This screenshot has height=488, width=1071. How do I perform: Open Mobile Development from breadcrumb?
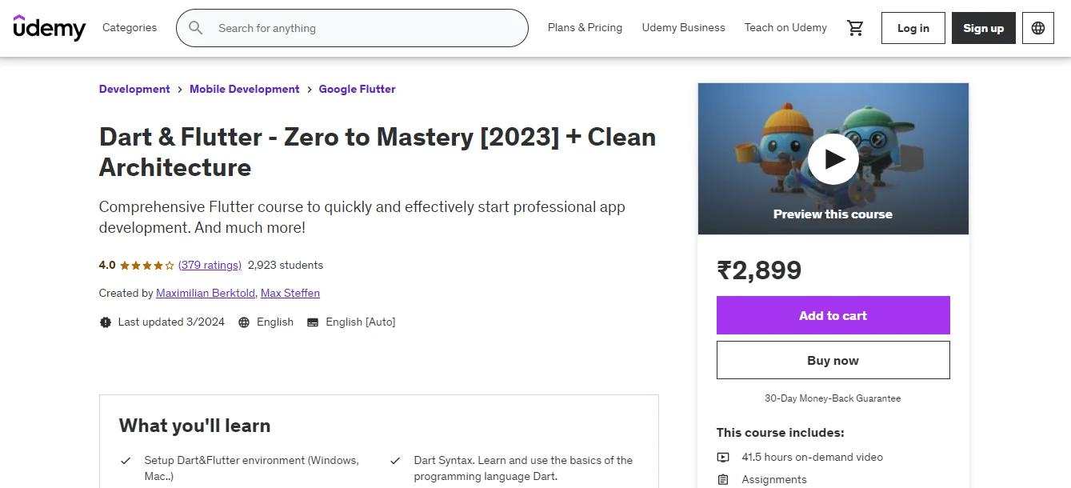244,89
